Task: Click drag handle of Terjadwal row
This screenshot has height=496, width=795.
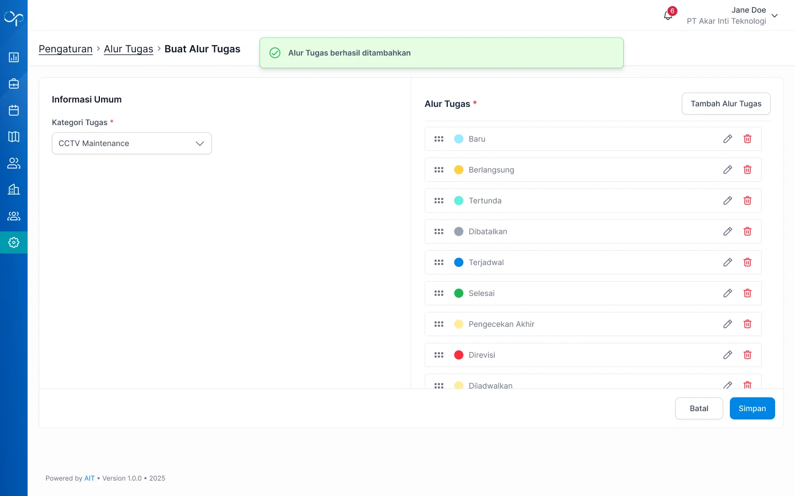Action: (439, 262)
